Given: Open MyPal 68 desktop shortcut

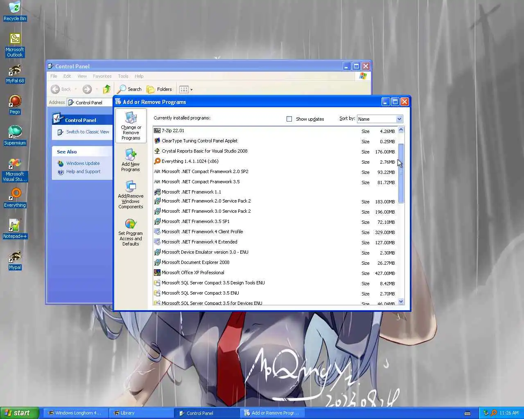Looking at the screenshot, I should [15, 74].
